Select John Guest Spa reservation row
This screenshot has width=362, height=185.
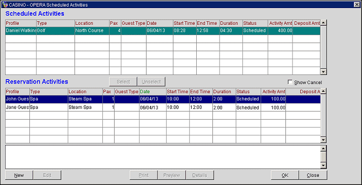click(x=163, y=99)
